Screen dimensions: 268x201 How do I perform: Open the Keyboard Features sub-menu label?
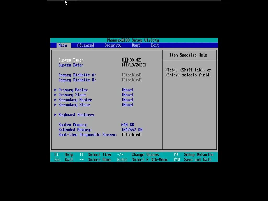76,115
